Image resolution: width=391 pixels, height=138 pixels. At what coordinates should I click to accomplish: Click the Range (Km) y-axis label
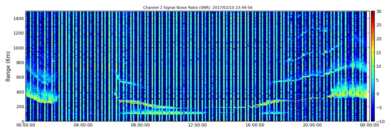pos(8,66)
